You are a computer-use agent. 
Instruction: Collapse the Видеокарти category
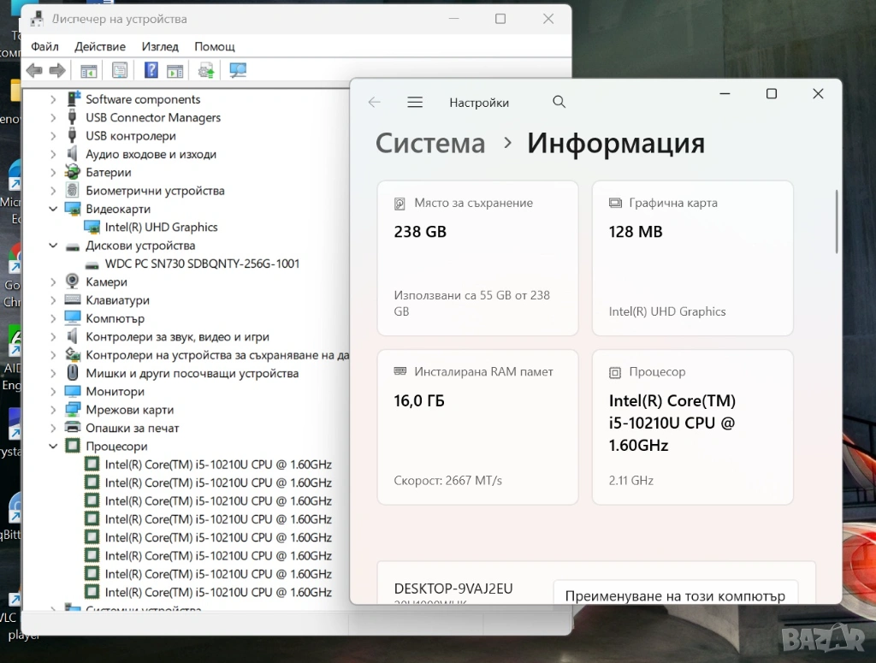(x=53, y=210)
